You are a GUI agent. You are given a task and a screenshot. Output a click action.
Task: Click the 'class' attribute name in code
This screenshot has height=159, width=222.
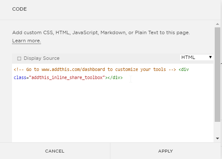[20, 78]
